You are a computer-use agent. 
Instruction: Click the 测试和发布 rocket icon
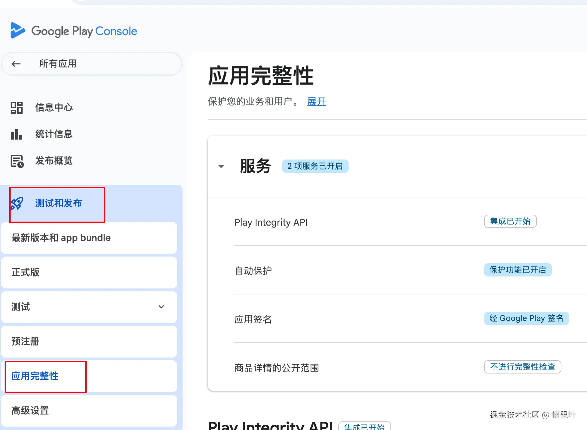click(x=17, y=203)
